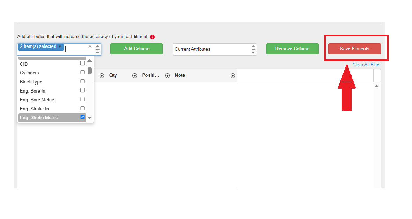
Task: Click the red Save Fitments button
Action: 354,49
